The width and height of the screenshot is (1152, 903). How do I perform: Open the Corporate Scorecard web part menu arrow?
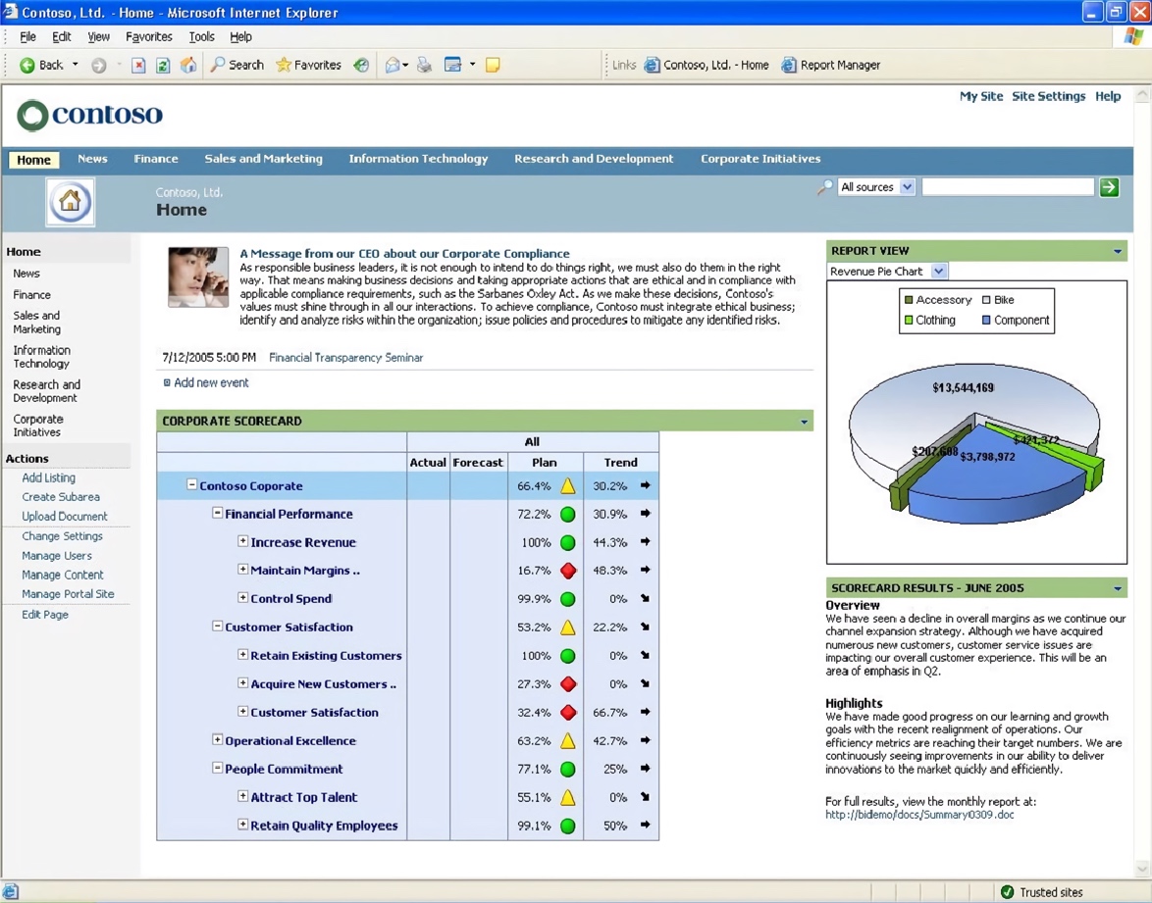[804, 422]
